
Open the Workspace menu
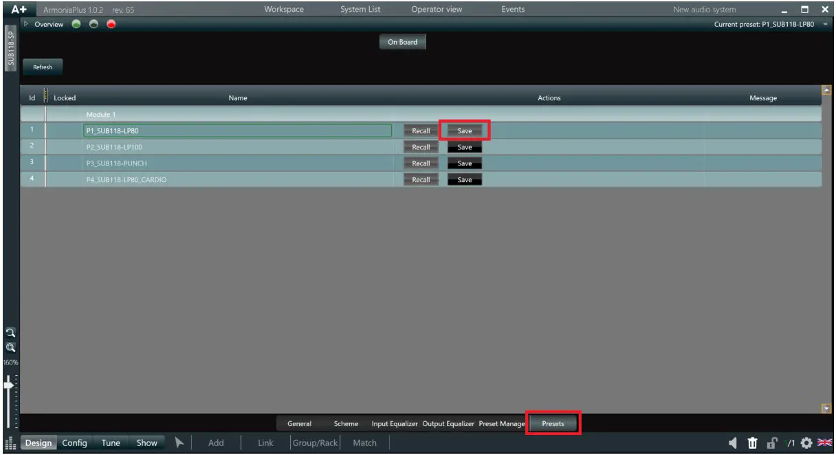click(284, 10)
